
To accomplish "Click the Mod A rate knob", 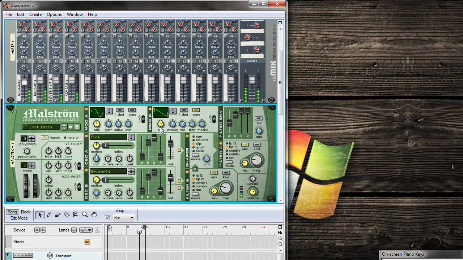I will point(97,124).
